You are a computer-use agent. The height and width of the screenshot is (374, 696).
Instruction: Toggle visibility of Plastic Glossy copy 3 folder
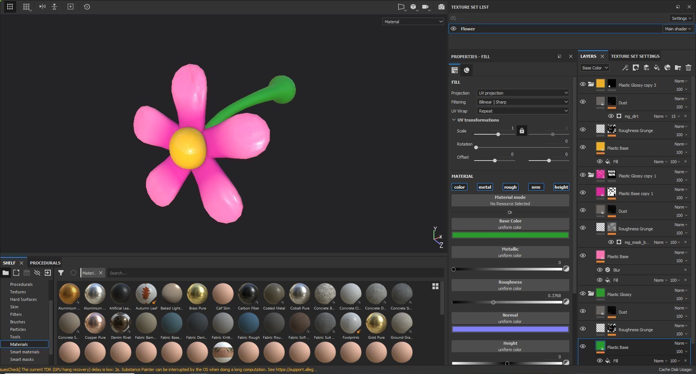pos(583,84)
